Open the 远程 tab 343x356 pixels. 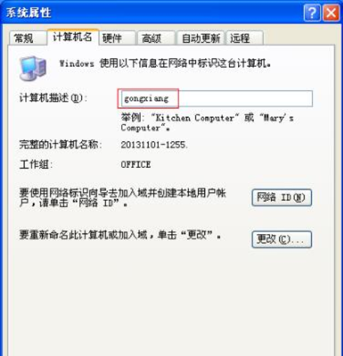(245, 38)
